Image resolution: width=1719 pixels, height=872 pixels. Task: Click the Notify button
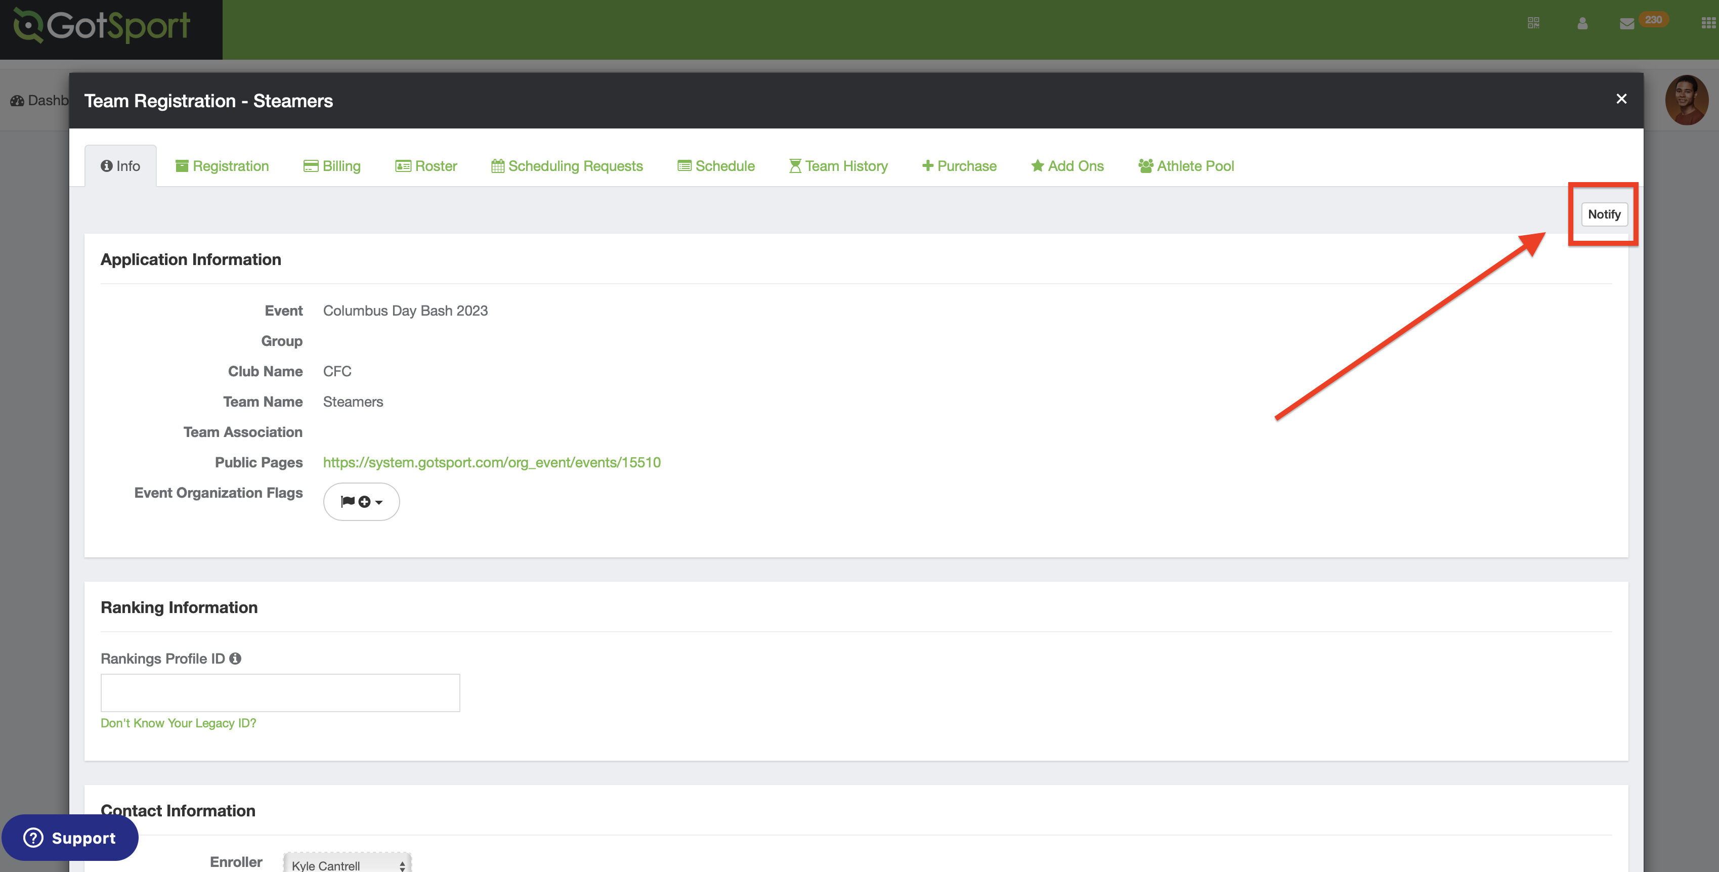pyautogui.click(x=1604, y=214)
